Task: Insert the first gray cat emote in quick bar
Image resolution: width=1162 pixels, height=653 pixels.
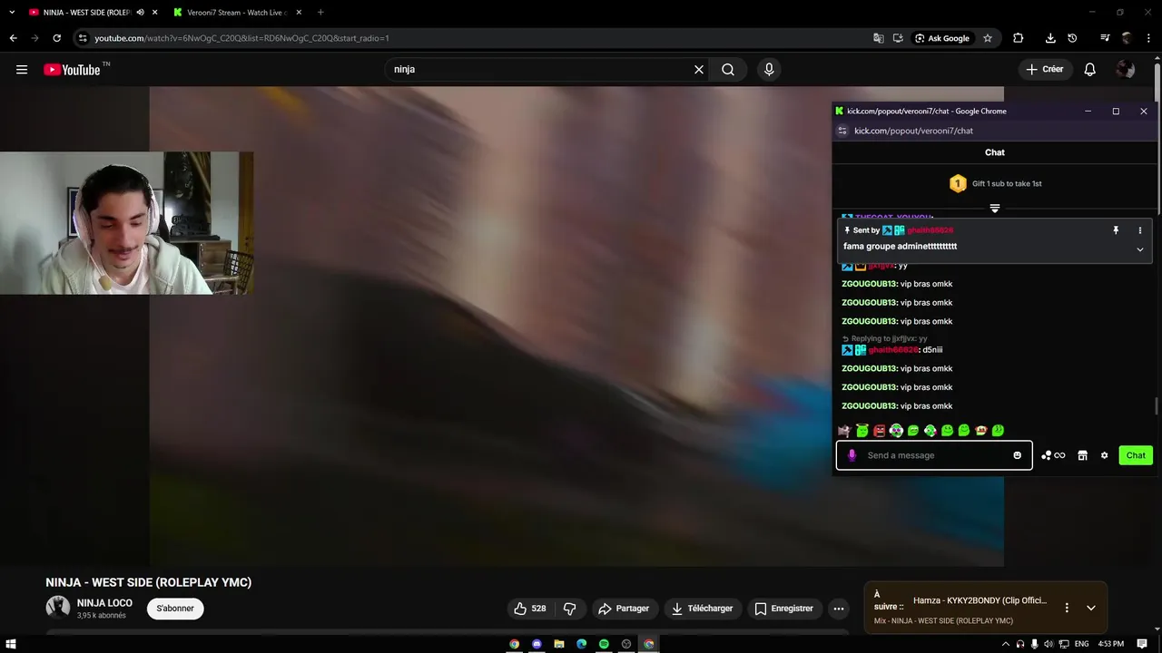Action: click(844, 431)
